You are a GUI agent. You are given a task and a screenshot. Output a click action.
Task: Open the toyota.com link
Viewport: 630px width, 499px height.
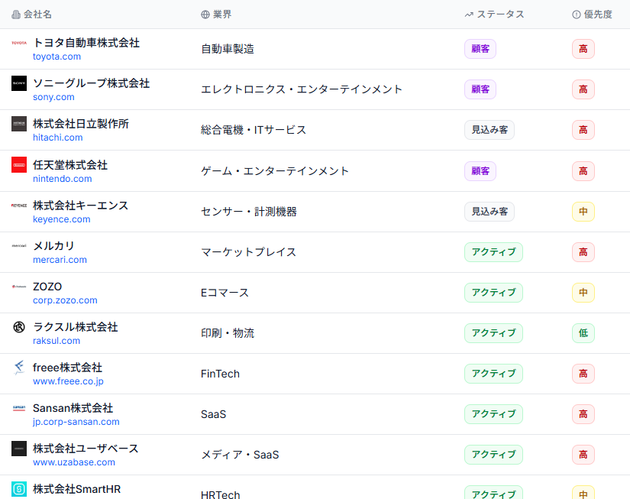coord(57,57)
